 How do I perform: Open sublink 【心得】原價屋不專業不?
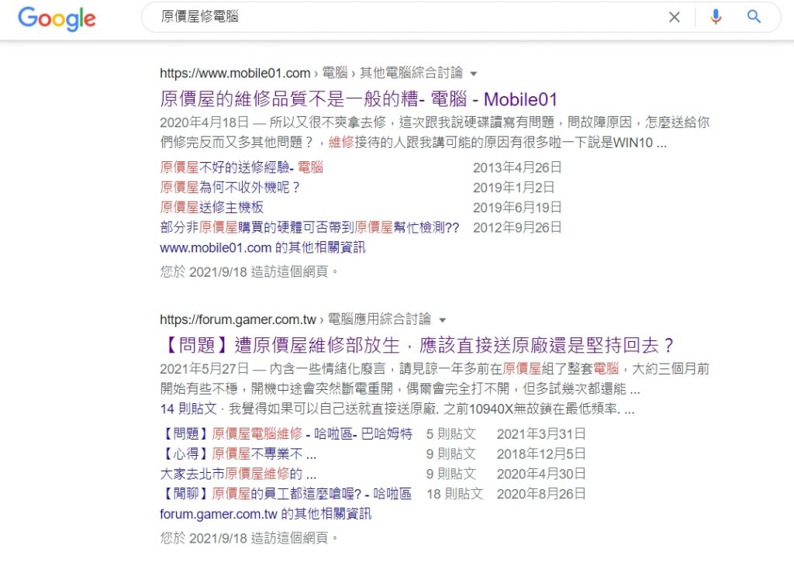click(238, 454)
